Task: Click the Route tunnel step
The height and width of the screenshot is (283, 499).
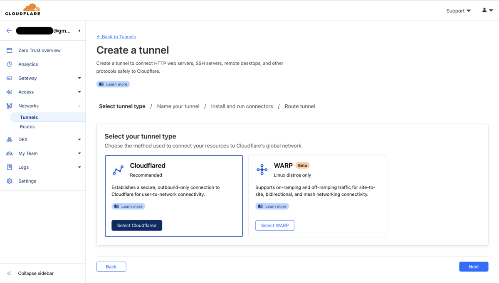Action: [300, 106]
